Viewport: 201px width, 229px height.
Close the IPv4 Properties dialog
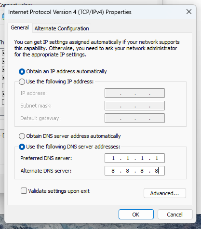coord(189,12)
